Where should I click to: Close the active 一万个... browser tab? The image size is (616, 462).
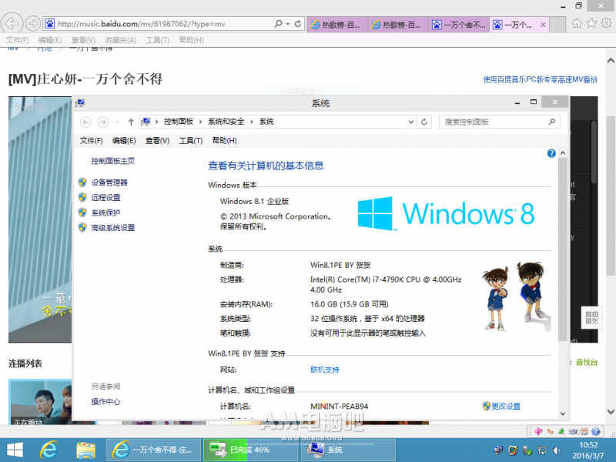(x=543, y=25)
